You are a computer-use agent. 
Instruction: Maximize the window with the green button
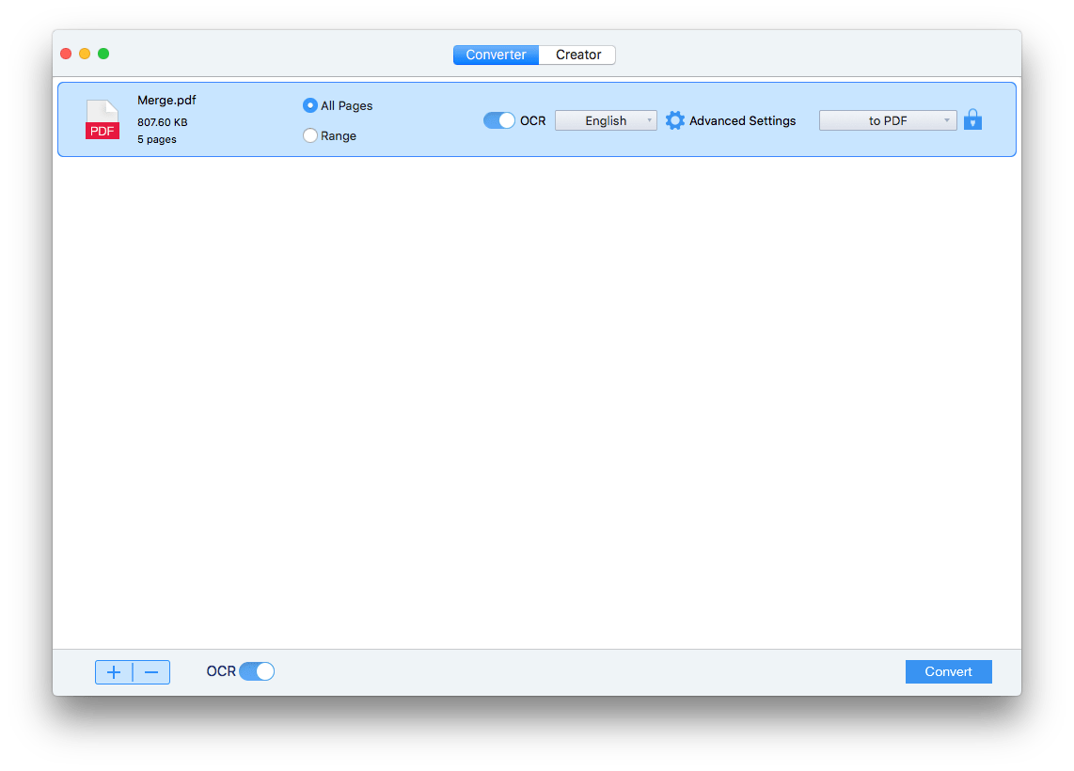(103, 54)
